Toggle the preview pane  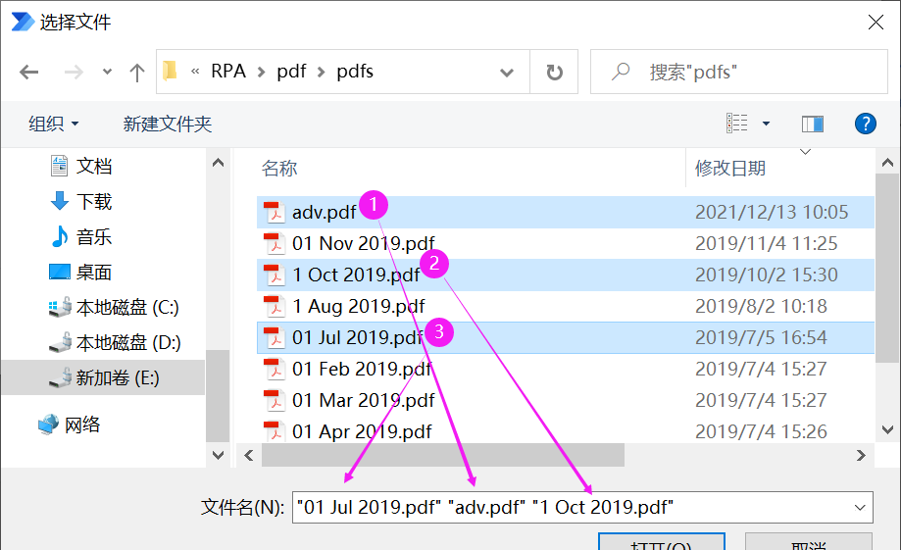[812, 124]
